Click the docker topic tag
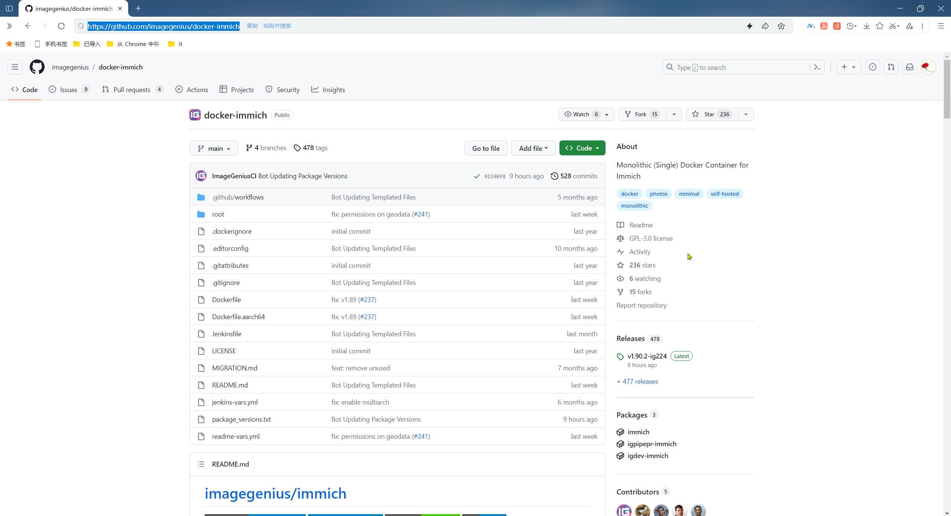The image size is (951, 516). [630, 194]
